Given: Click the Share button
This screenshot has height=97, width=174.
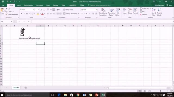Looking at the screenshot, I should click(169, 5).
